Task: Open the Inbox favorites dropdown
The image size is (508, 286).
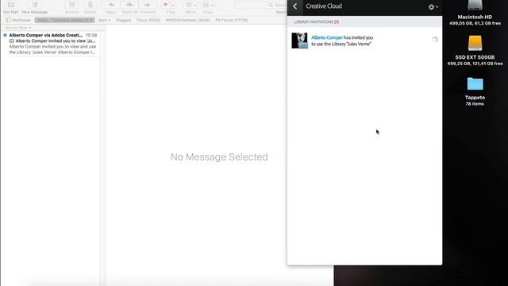Action: pyautogui.click(x=64, y=20)
